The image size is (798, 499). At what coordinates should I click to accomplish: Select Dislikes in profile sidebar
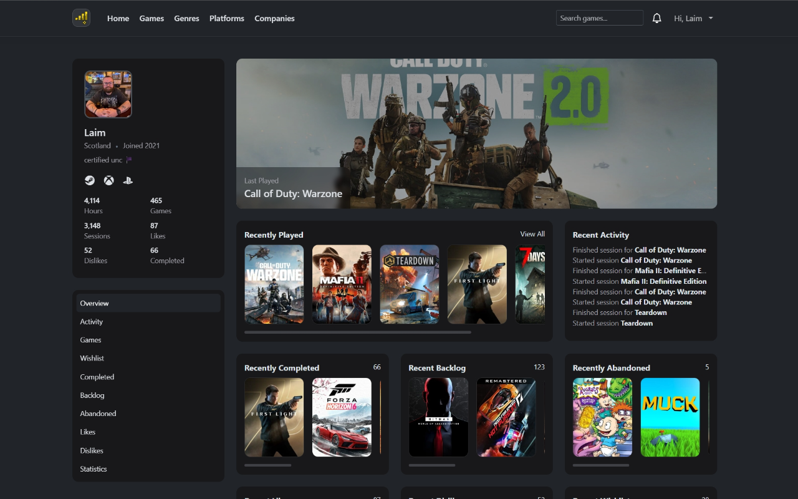[x=148, y=450]
